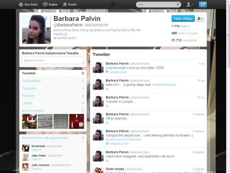
Task: Click chevron beside 'adlı kişiye benzer' heading
Action: point(83,138)
